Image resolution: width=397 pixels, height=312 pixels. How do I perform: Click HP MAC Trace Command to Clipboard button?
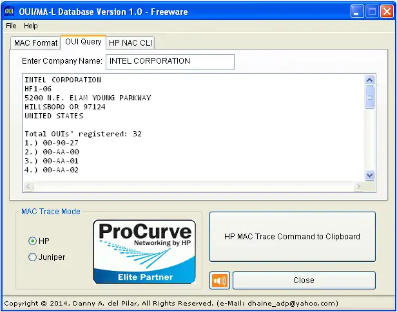(292, 237)
